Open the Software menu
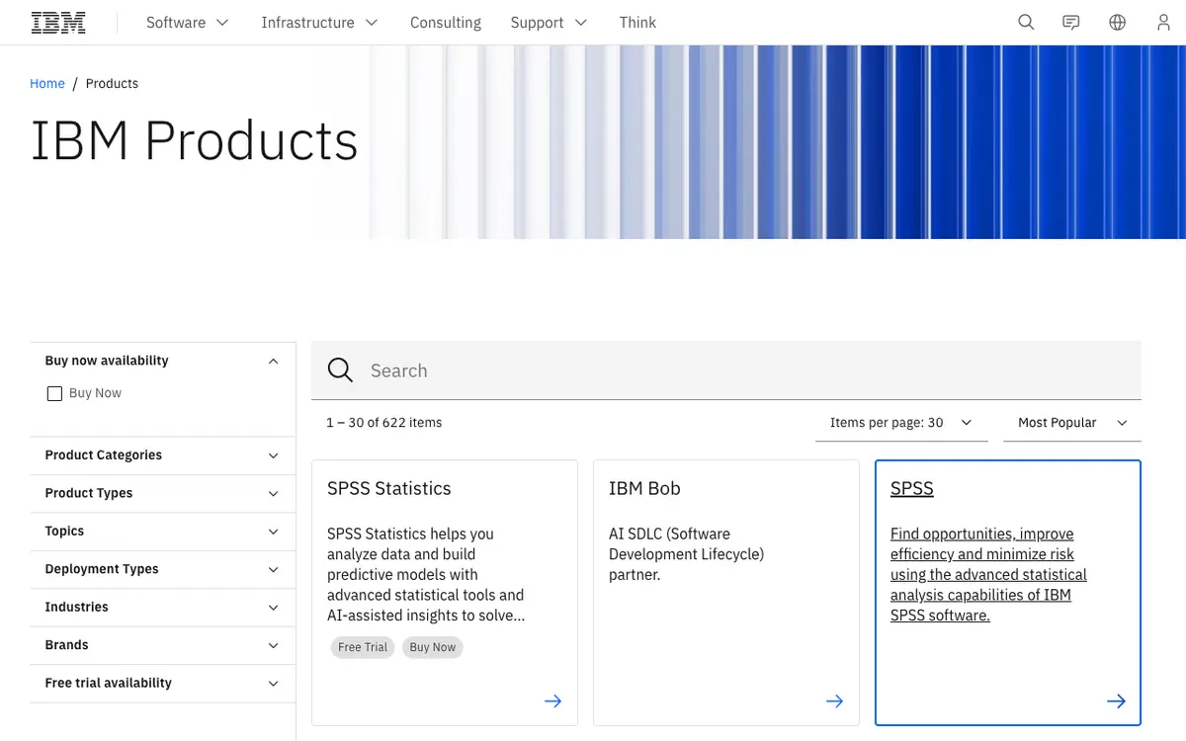The height and width of the screenshot is (741, 1186). coord(188,22)
